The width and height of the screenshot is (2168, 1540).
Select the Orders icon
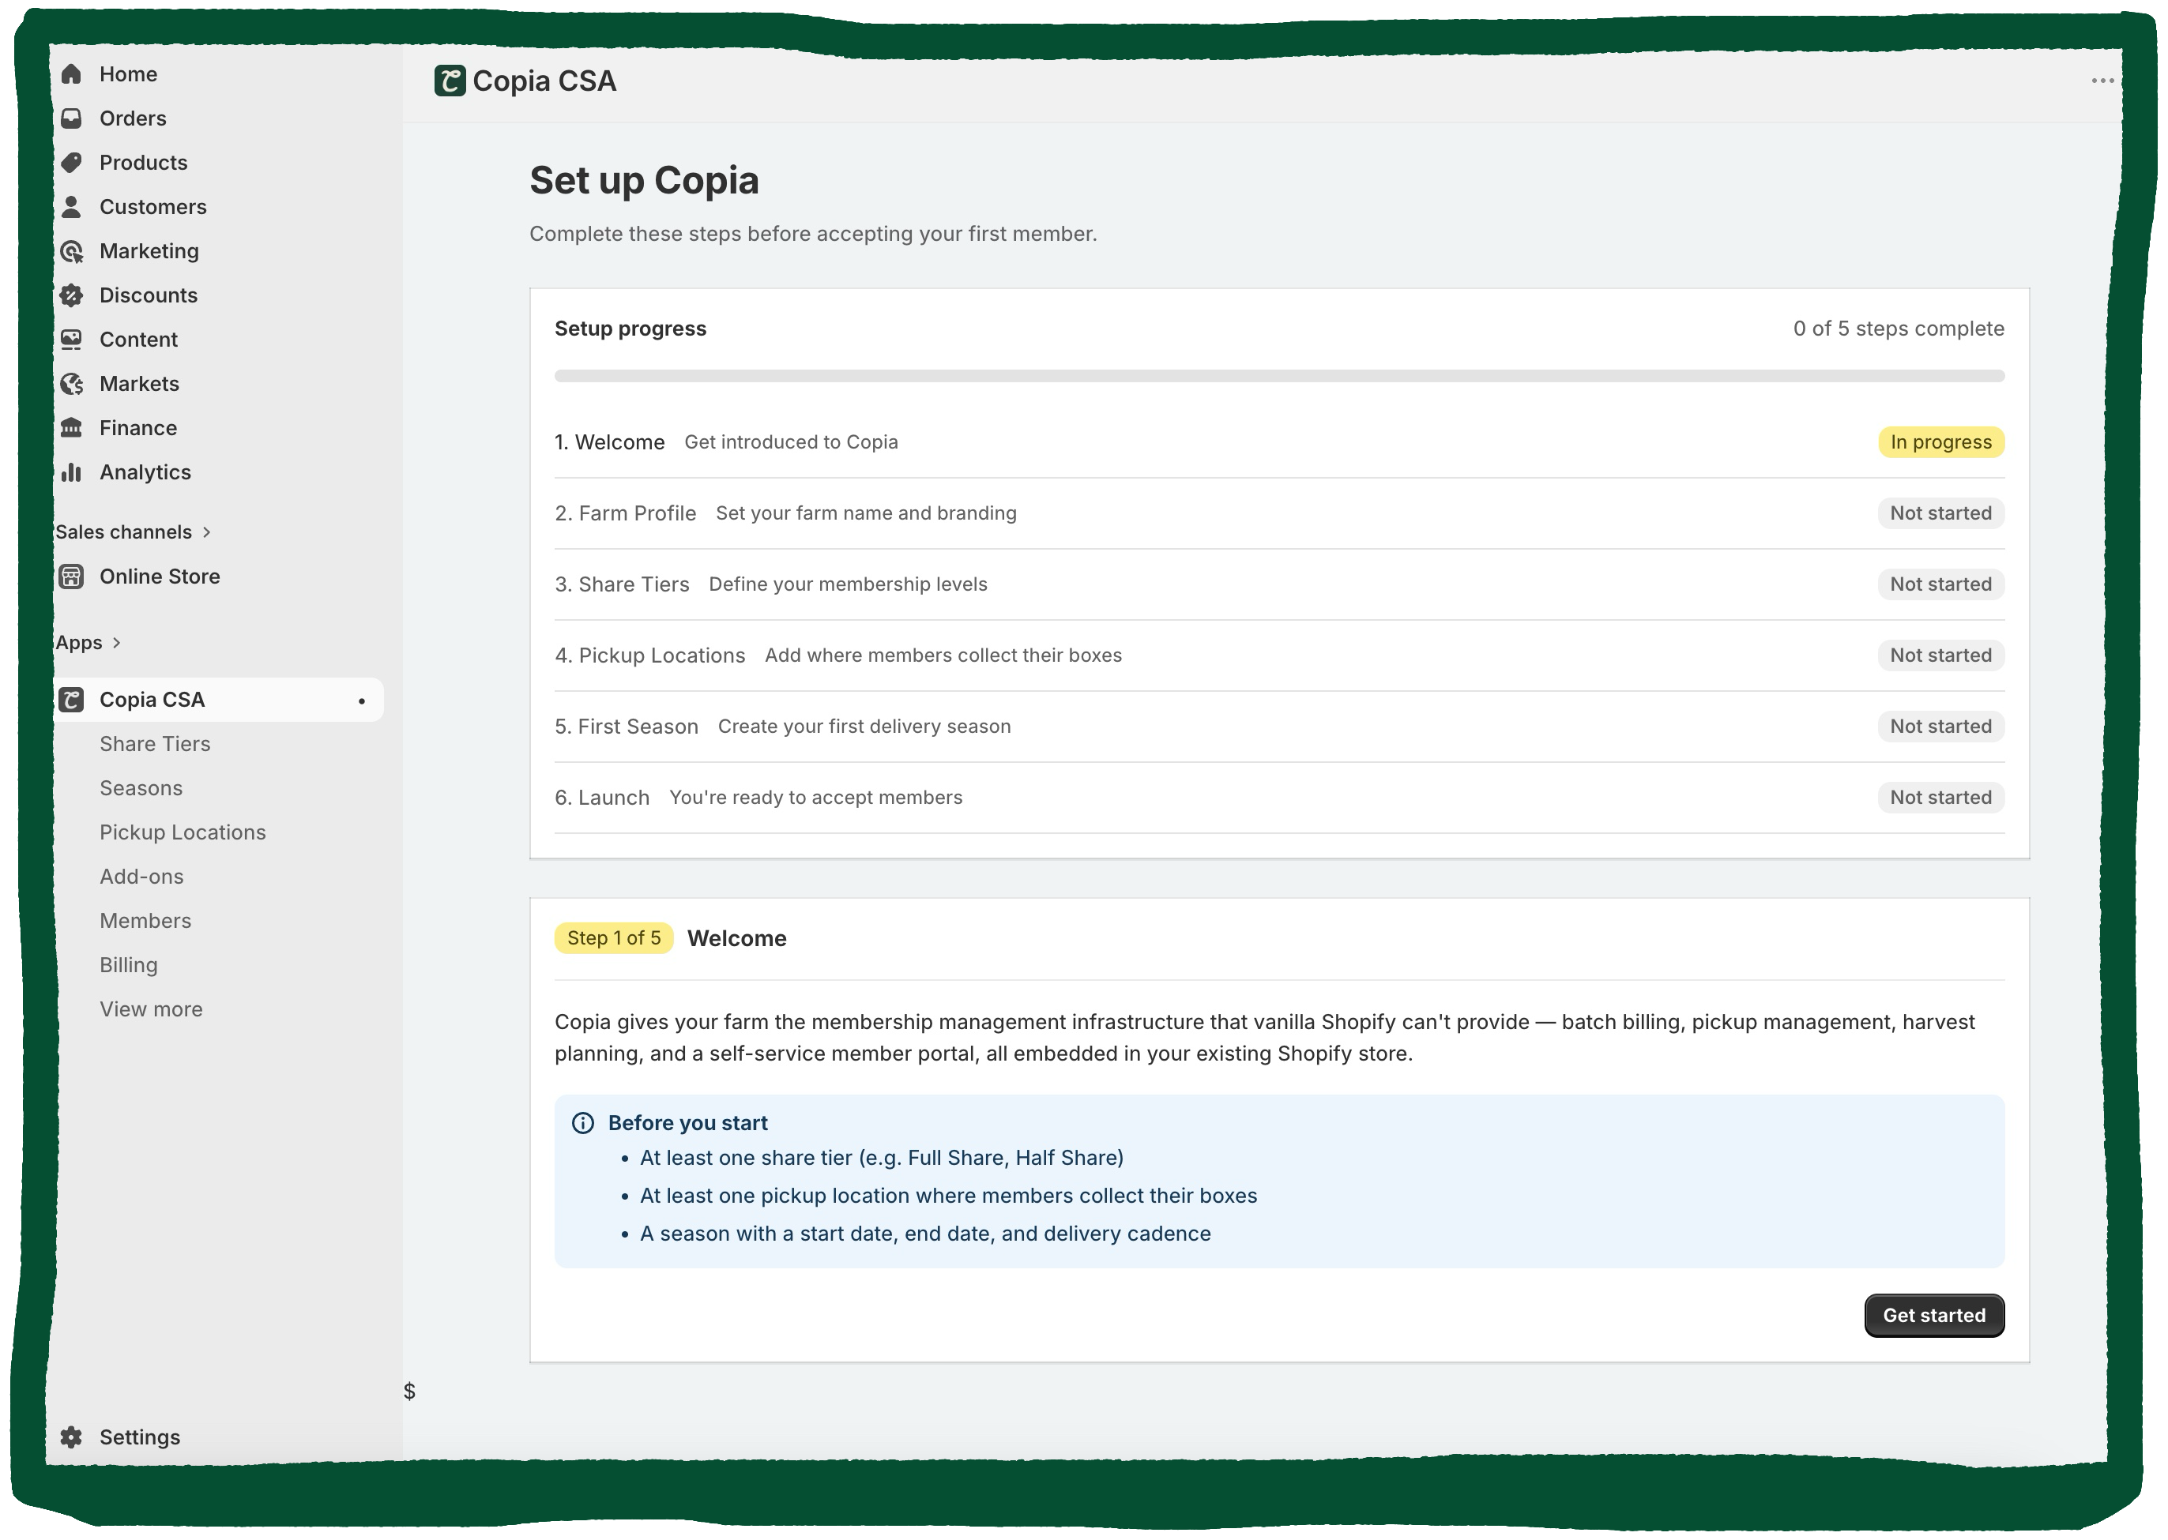click(x=72, y=118)
